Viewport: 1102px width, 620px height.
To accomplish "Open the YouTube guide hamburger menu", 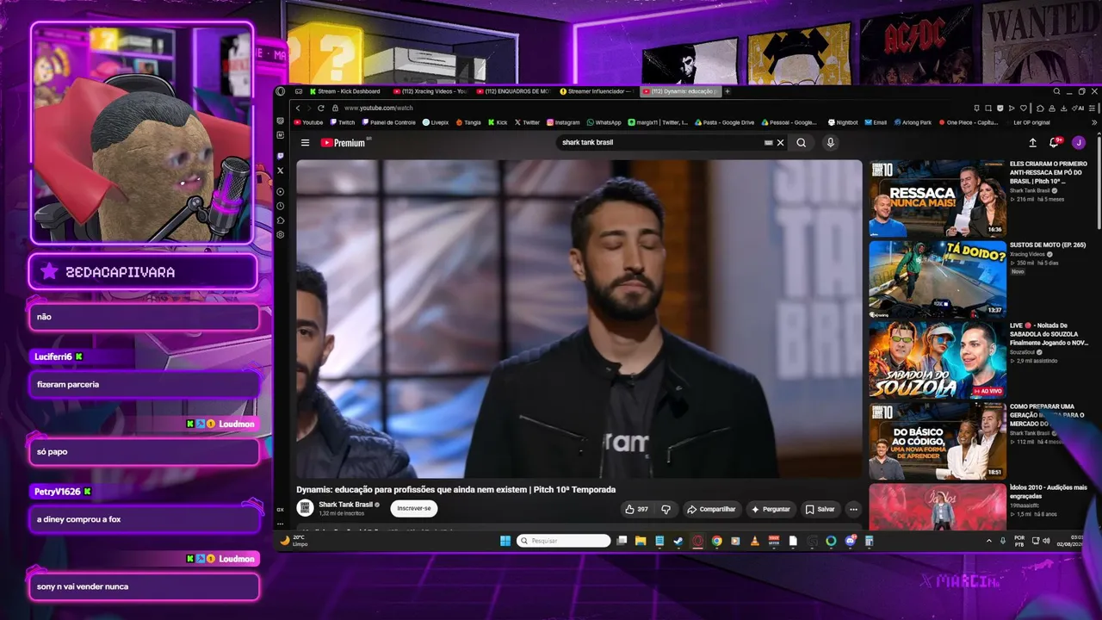I will pos(305,143).
